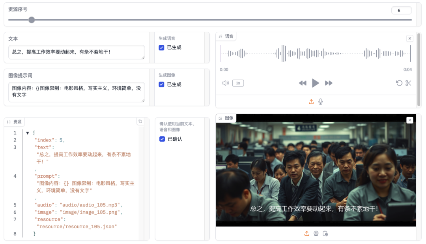Click the 资源序号 number field showing 6
This screenshot has height=244, width=426.
click(401, 11)
